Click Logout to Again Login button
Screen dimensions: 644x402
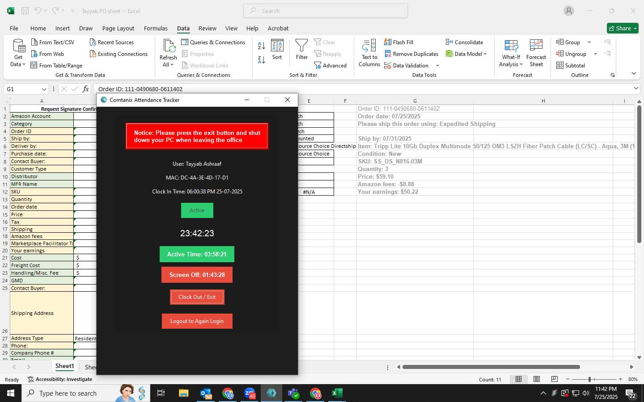click(197, 321)
